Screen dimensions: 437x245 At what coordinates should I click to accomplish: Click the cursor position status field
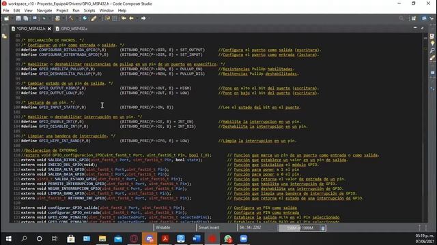tap(250, 227)
